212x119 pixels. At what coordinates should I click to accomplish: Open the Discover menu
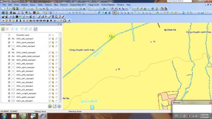[x=64, y=5]
